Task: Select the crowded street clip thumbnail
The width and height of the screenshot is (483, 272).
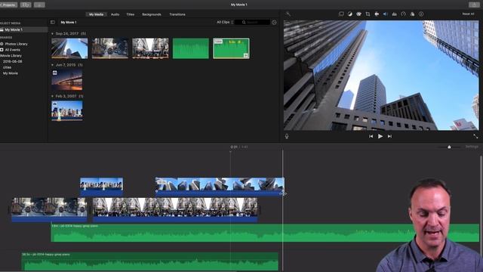Action: click(x=150, y=48)
